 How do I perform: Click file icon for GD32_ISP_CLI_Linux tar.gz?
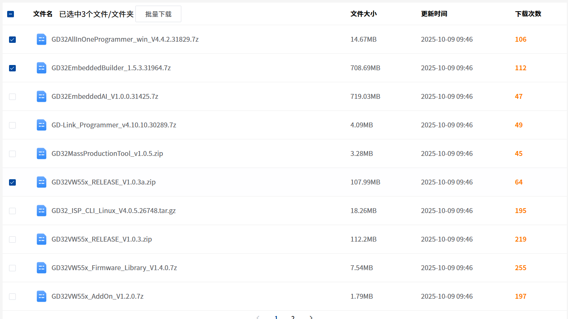click(x=41, y=211)
